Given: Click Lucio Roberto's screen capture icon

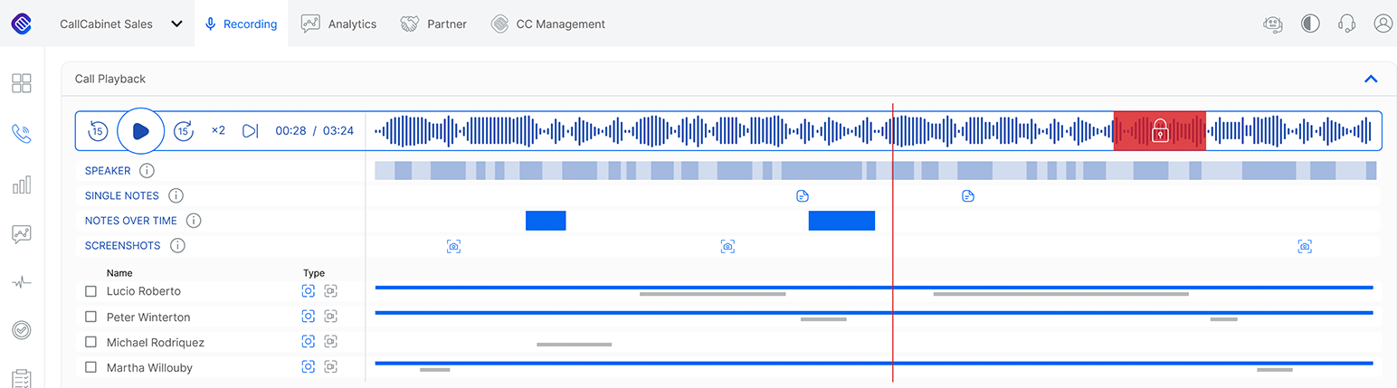Looking at the screenshot, I should (x=309, y=290).
